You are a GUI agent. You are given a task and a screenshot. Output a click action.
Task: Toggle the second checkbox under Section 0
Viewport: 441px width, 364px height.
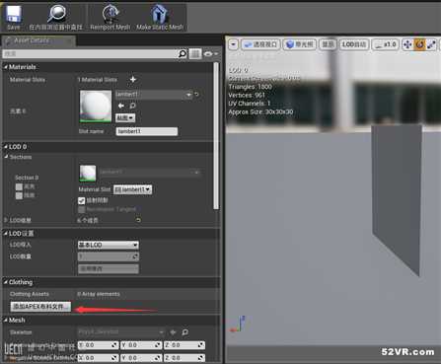click(19, 195)
